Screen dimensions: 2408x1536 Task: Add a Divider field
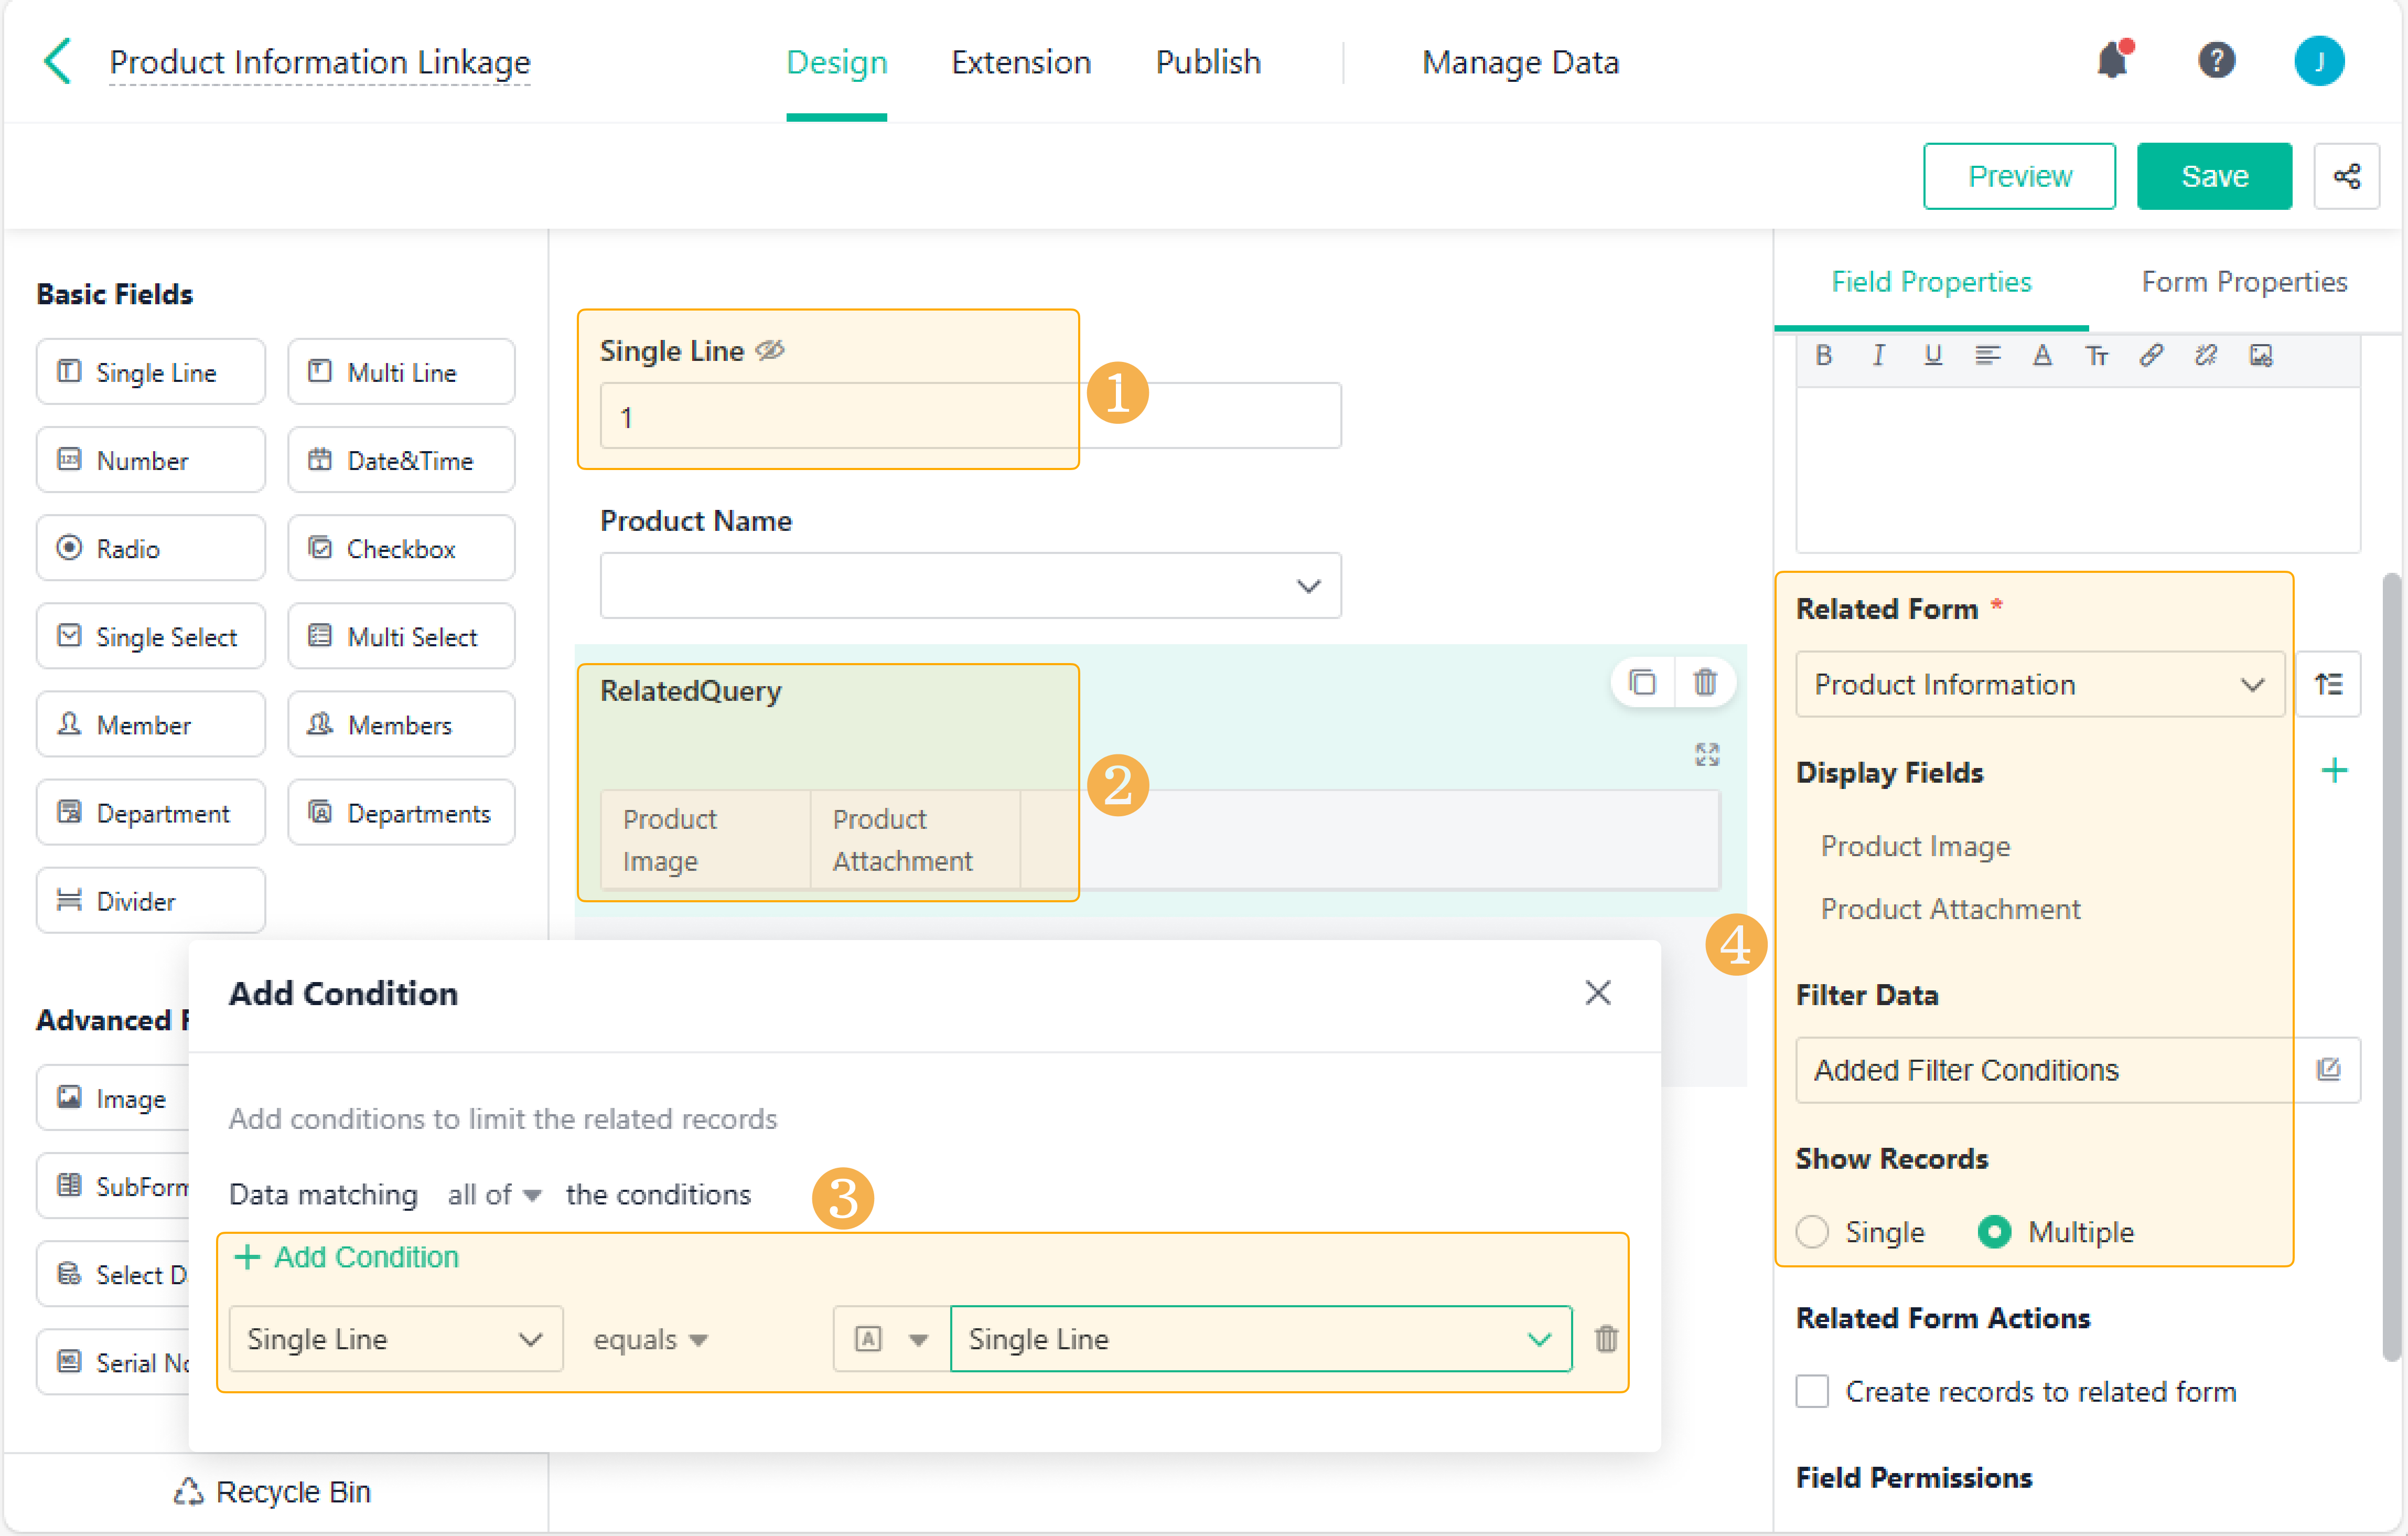pos(151,901)
